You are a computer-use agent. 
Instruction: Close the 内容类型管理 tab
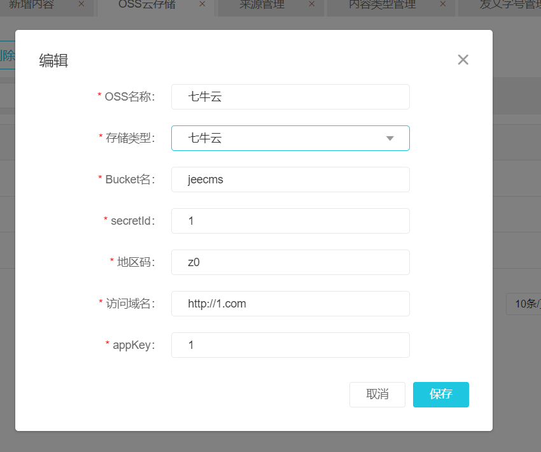click(443, 4)
